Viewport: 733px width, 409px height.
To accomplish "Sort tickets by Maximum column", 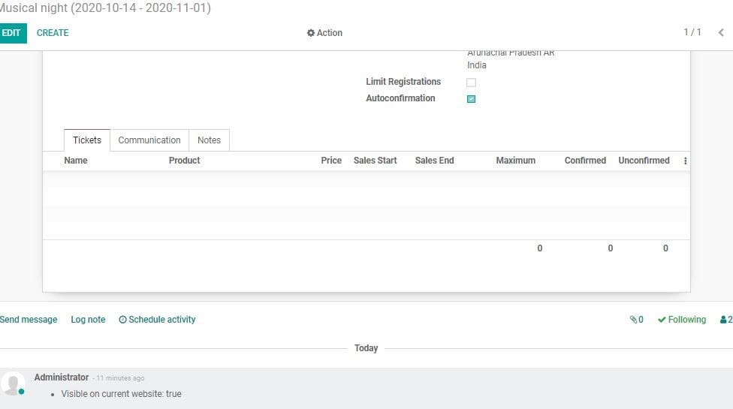I will [516, 161].
